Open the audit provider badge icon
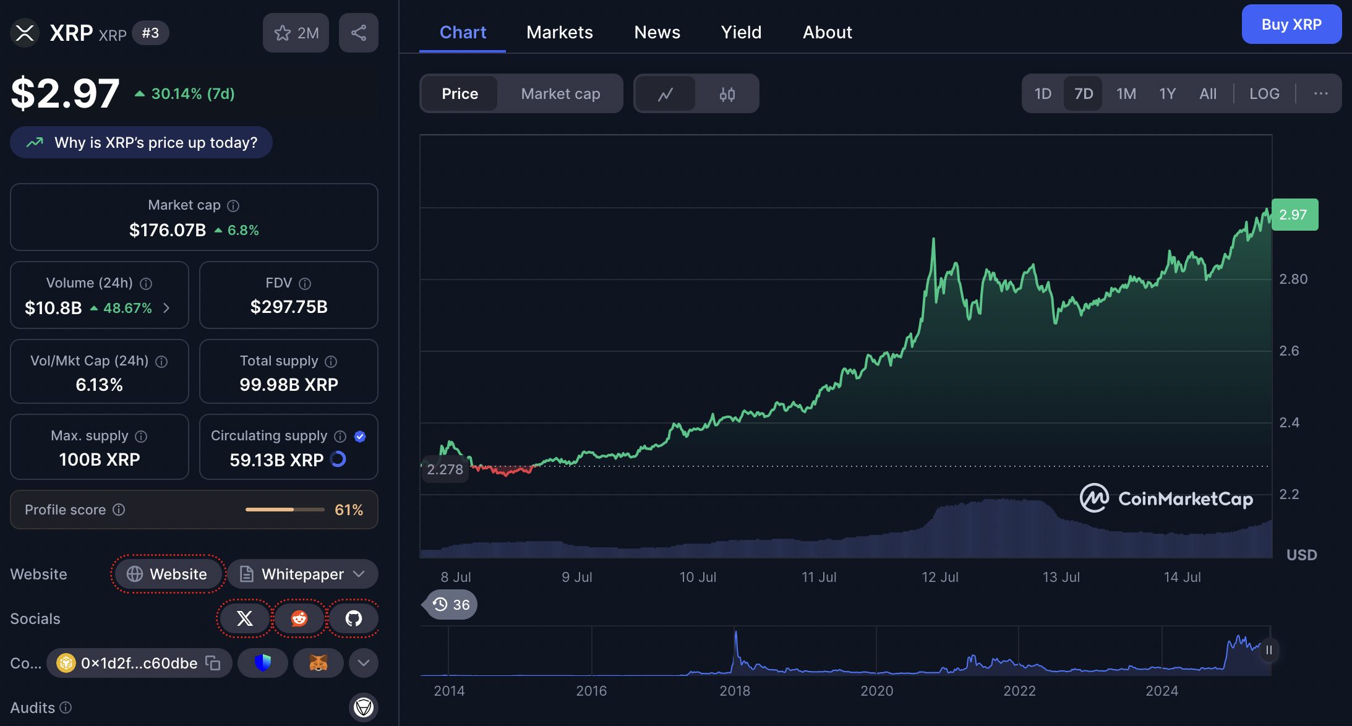The image size is (1352, 726). pos(364,707)
